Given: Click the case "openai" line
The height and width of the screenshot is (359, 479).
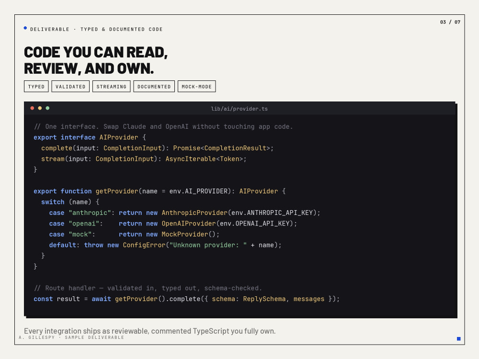Looking at the screenshot, I should [x=173, y=224].
